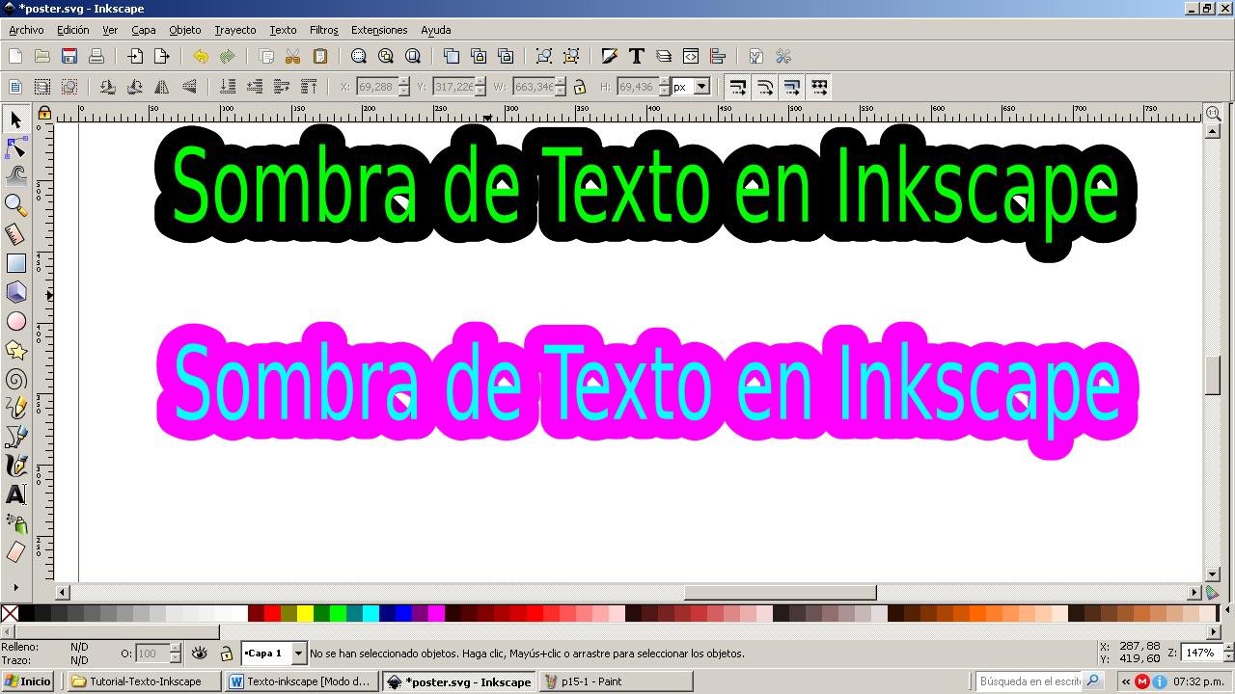The width and height of the screenshot is (1235, 694).
Task: Toggle the guides lock at ruler corner
Action: 43,113
